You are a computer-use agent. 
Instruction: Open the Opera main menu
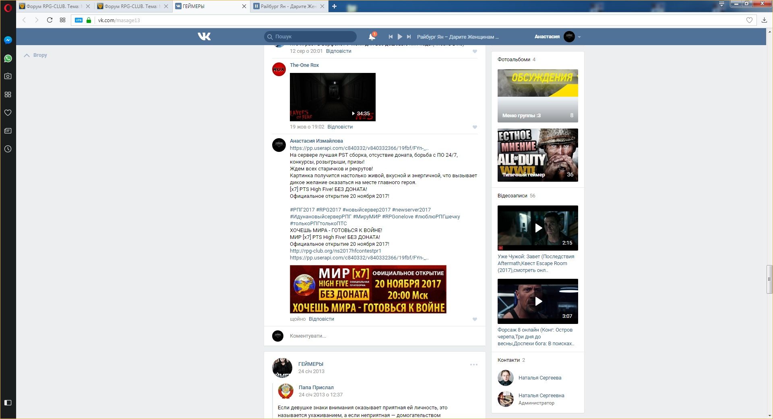point(8,7)
